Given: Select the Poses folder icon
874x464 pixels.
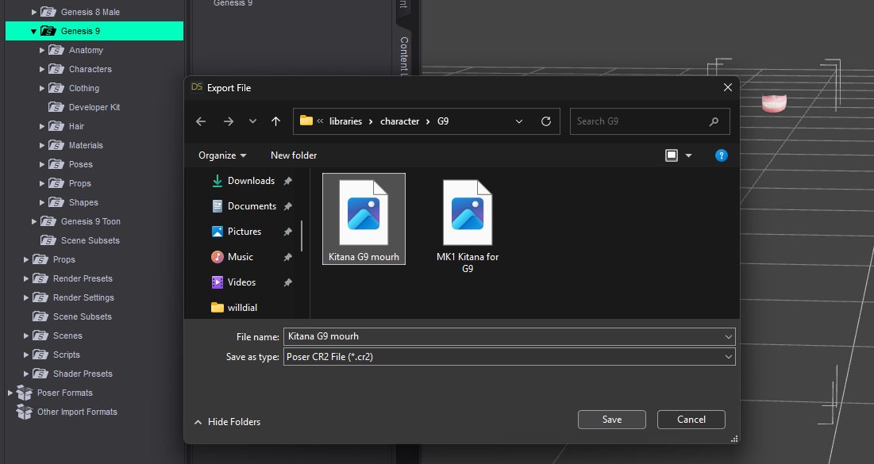Looking at the screenshot, I should click(x=56, y=164).
